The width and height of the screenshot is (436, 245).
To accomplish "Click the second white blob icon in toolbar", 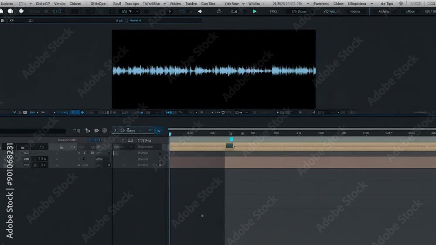I will coord(10,11).
